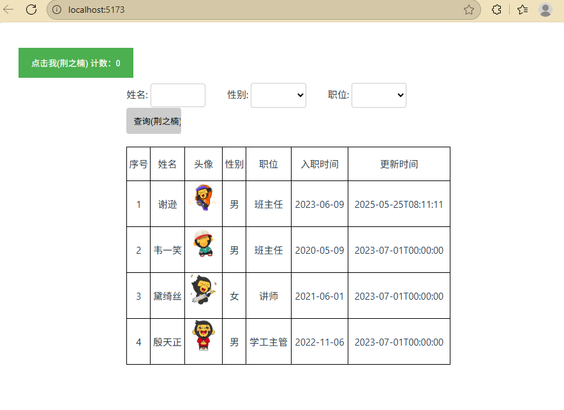Screen dimensions: 564x410
Task: Open the favorites list icon
Action: (523, 10)
